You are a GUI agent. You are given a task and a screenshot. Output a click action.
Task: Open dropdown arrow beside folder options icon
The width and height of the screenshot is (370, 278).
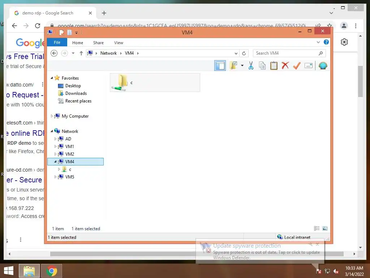coord(242,66)
